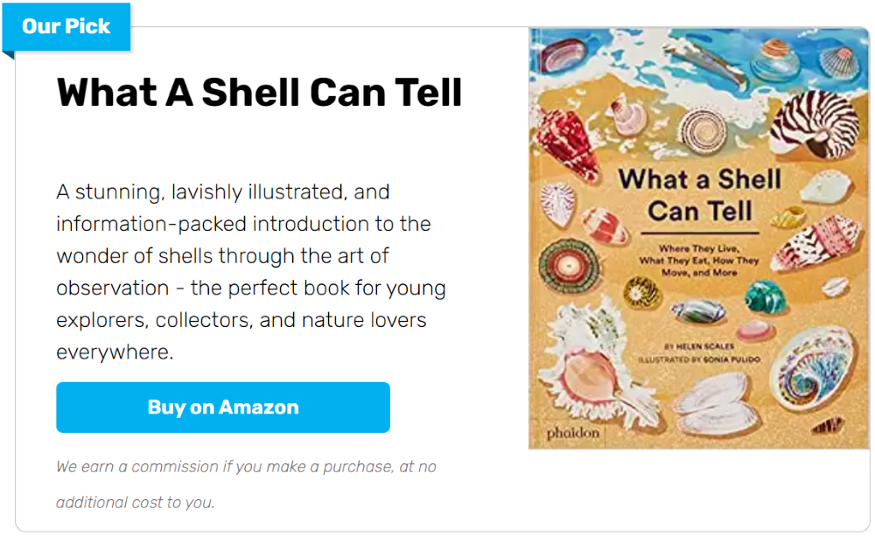Click the green circular limpet shell
This screenshot has width=875, height=536.
click(569, 266)
